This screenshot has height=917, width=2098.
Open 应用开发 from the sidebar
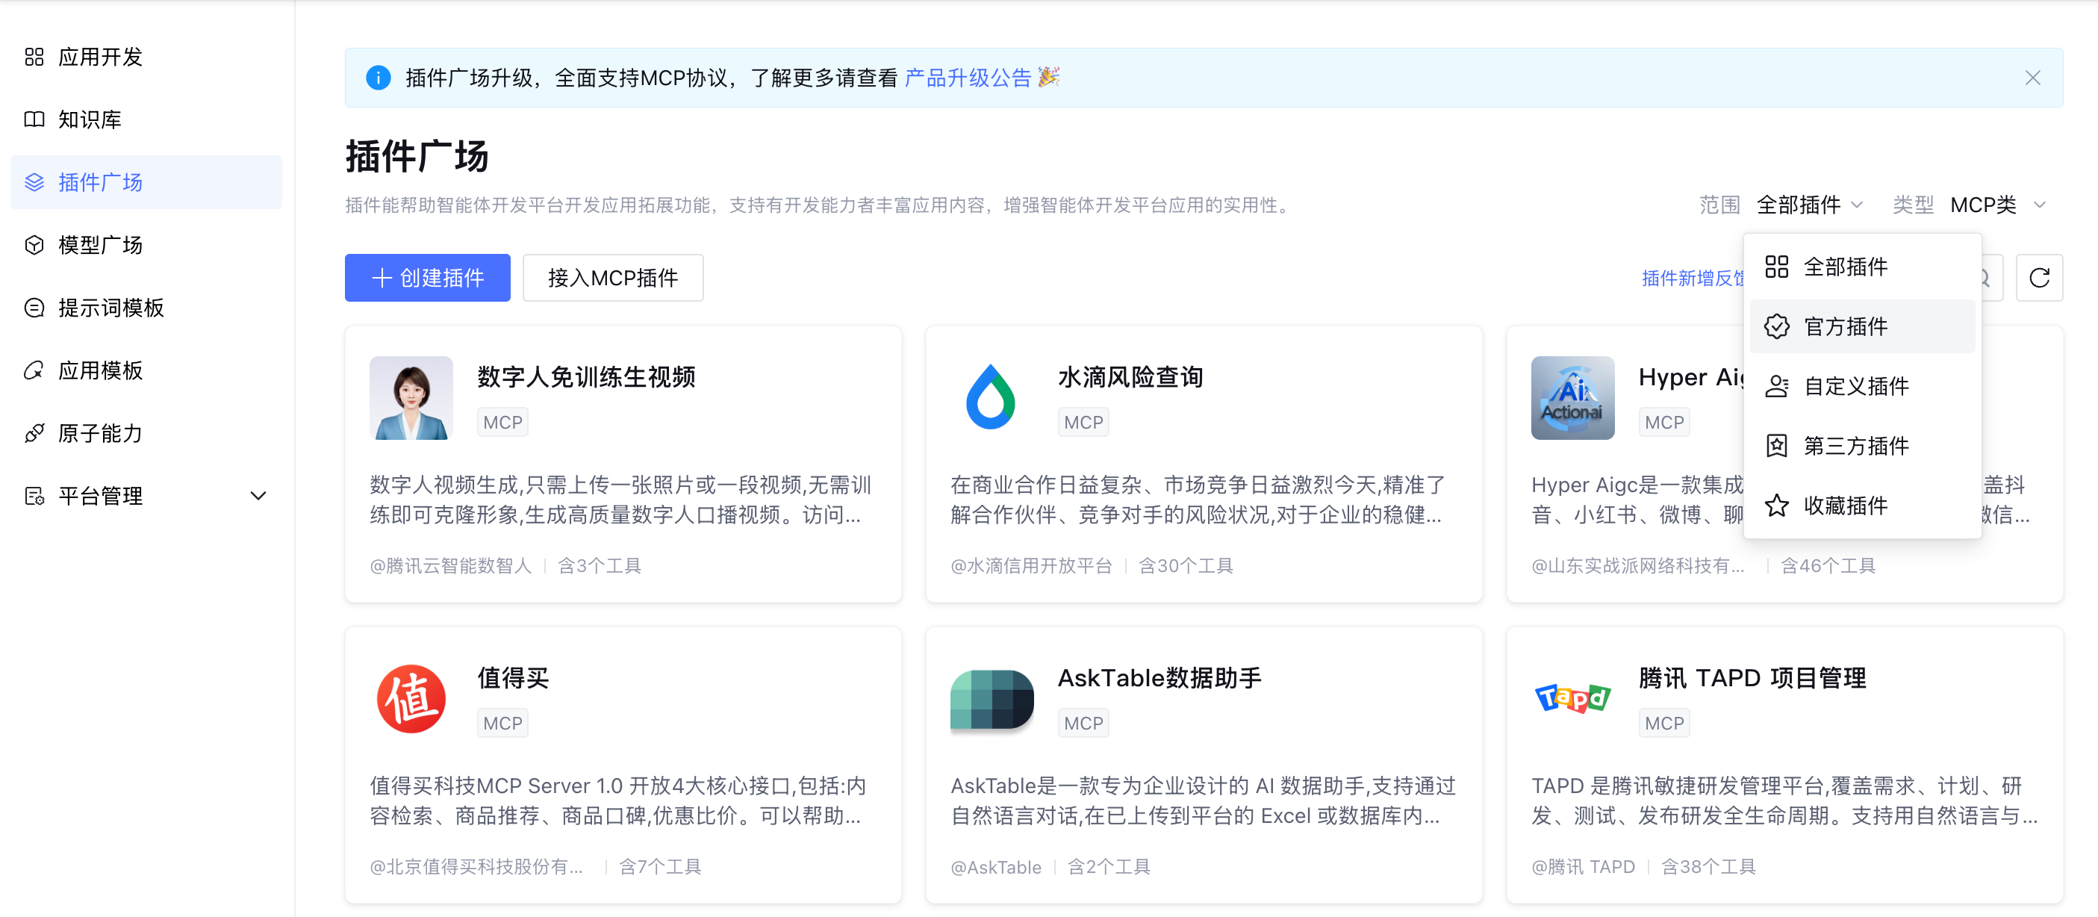point(100,57)
